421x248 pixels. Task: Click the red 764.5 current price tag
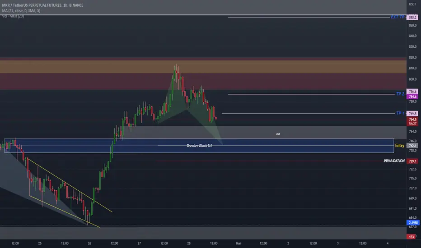413,119
